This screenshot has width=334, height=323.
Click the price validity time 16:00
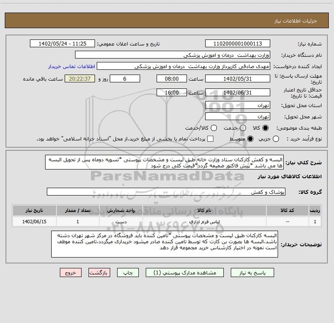[x=172, y=93]
